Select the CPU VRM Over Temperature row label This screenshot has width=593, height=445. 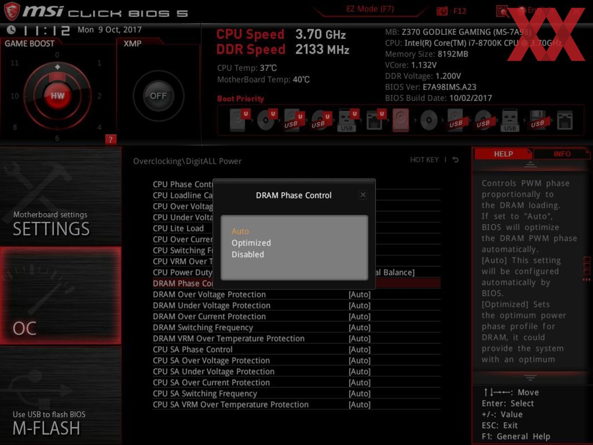click(183, 261)
